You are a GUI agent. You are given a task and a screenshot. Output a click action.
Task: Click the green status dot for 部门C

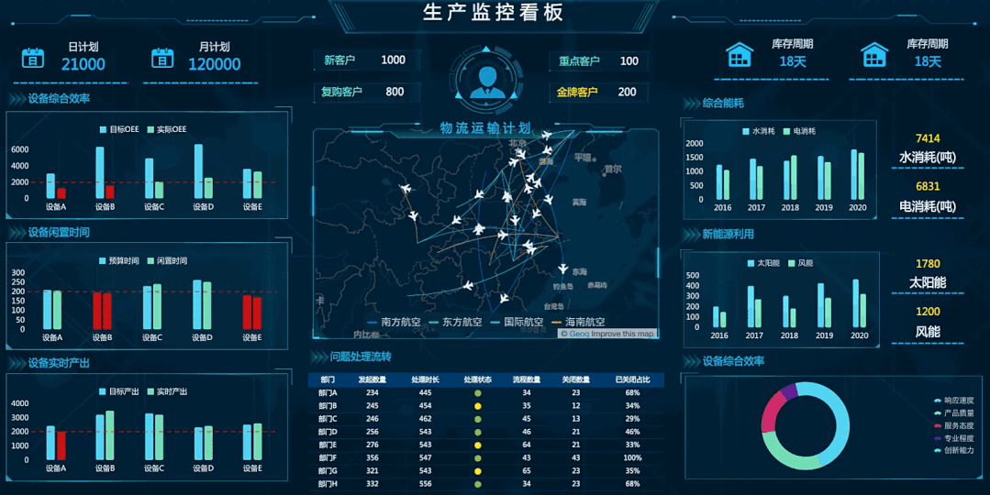tap(478, 419)
